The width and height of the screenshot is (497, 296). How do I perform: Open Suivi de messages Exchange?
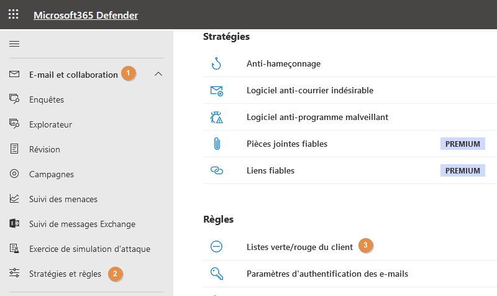(83, 224)
